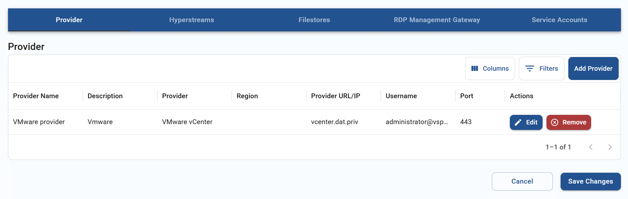Click the Filters funnel icon
Viewport: 628px width, 199px height.
(x=529, y=68)
